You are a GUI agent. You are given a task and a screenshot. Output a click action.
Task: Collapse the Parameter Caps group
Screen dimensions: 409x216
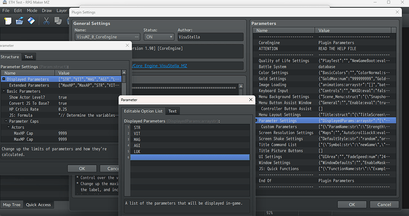pos(7,121)
